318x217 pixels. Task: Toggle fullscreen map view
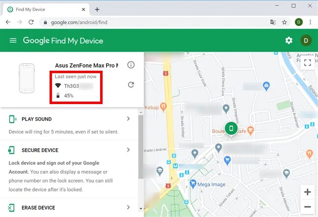click(308, 62)
